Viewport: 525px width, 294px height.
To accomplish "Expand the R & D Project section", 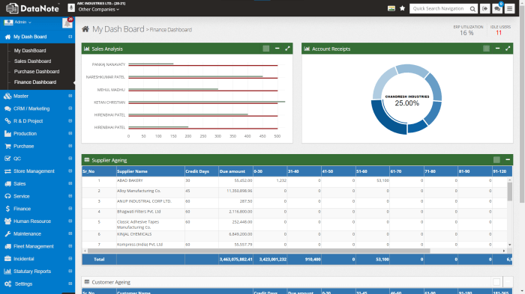I will pyautogui.click(x=70, y=121).
